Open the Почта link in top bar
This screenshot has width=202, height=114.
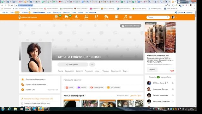[x=12, y=12]
